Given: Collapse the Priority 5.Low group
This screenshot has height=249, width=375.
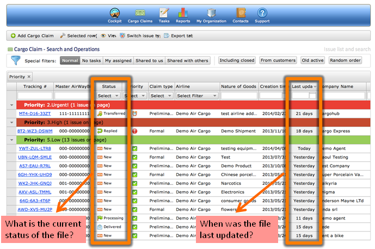Looking at the screenshot, I should (12, 139).
